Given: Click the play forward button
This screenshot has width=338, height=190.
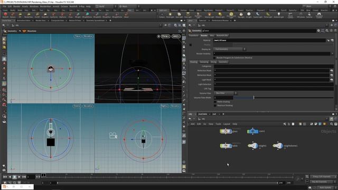Looking at the screenshot, I should 19,177.
